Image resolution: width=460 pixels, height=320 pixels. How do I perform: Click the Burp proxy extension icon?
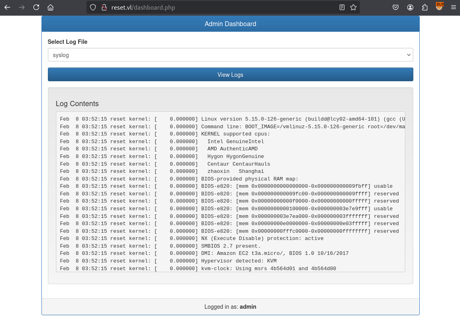(439, 6)
